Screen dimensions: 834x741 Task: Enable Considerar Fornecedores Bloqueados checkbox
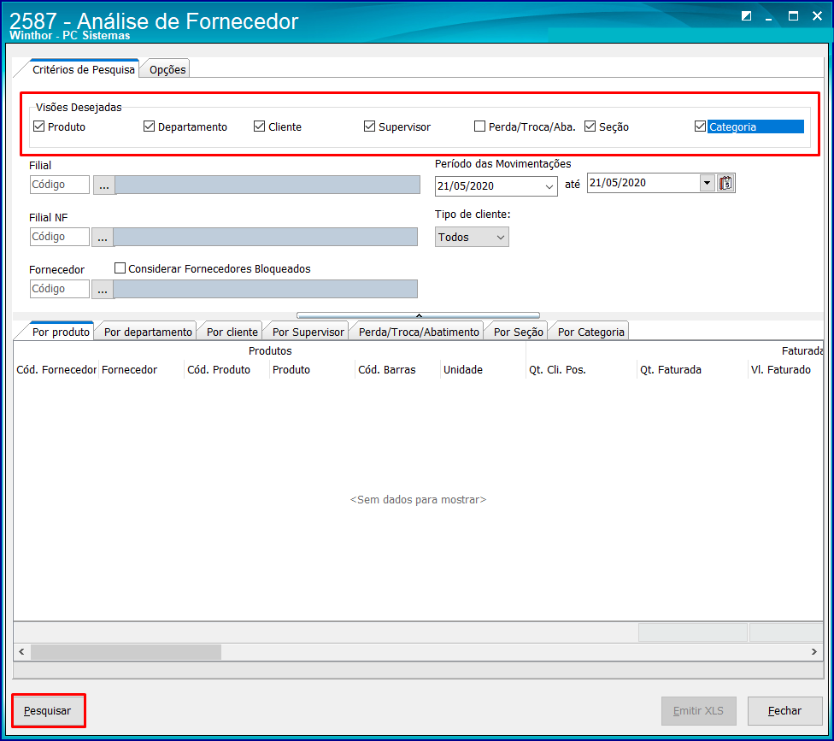click(120, 268)
